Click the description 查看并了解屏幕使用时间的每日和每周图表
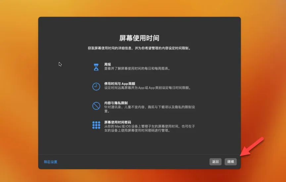This screenshot has height=182, width=286. 137,69
